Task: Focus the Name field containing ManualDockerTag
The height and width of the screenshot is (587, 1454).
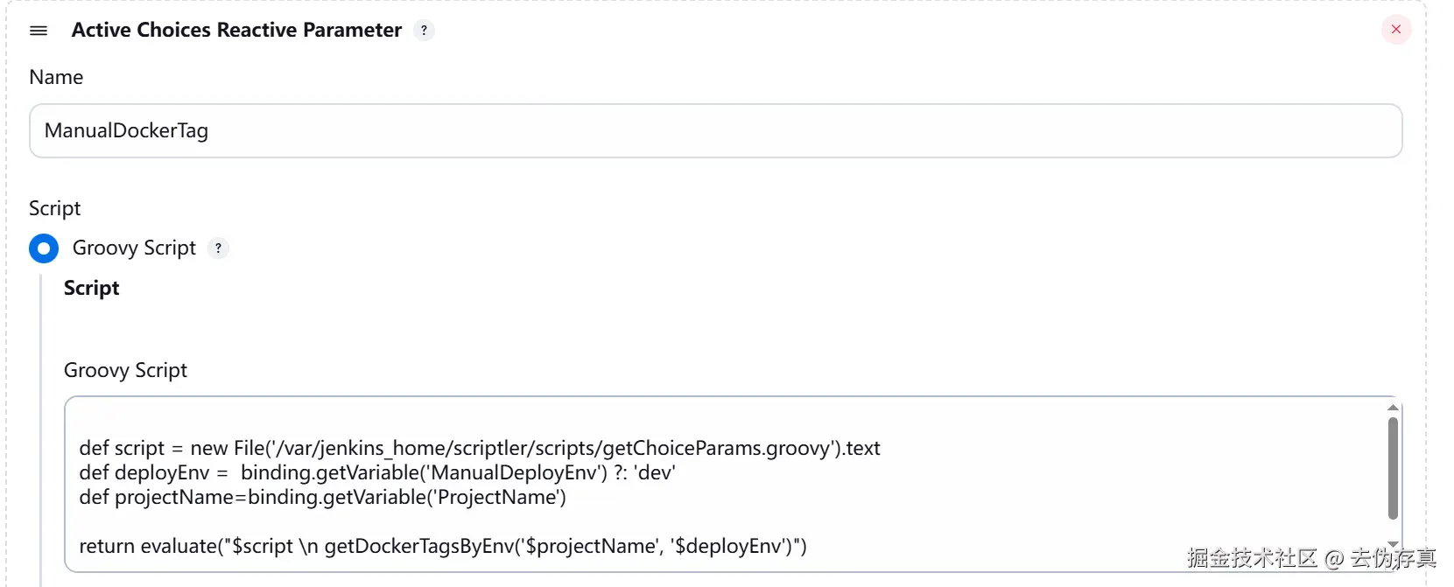Action: point(715,131)
